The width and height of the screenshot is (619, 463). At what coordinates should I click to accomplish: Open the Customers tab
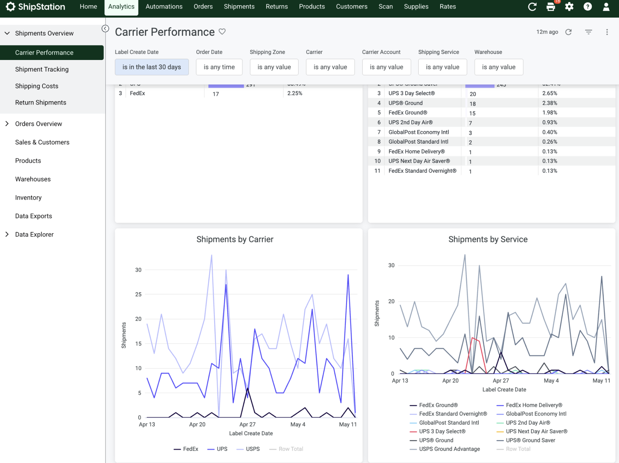pyautogui.click(x=352, y=6)
